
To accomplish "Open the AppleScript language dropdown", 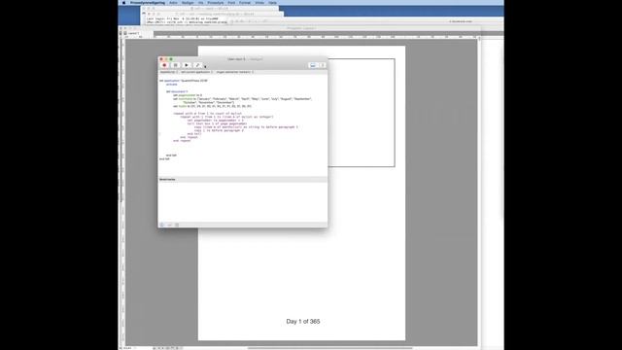I will (168, 72).
